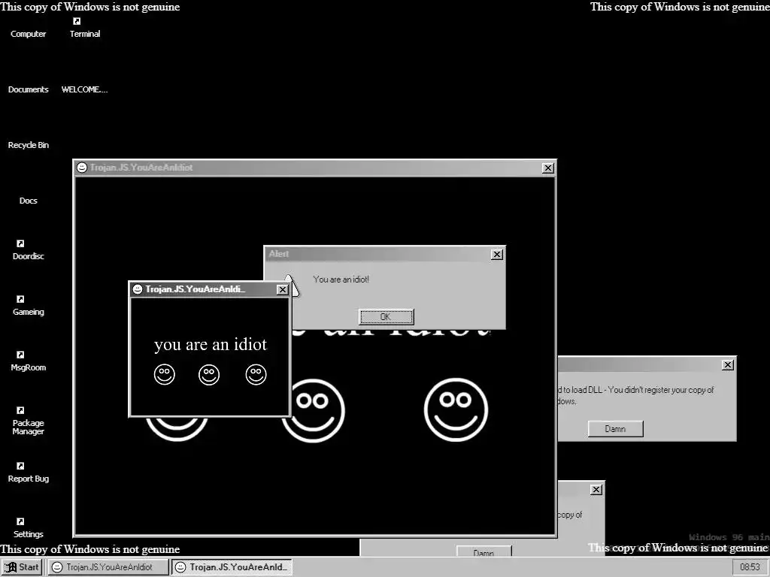The width and height of the screenshot is (770, 577).
Task: Open the Settings desktop shortcut
Action: coord(28,528)
